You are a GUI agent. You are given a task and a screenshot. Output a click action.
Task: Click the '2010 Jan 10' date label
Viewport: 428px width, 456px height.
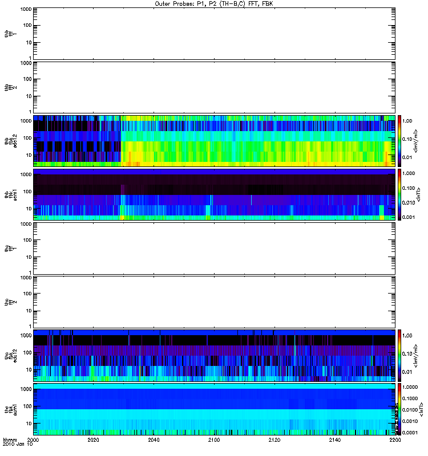coord(18,445)
